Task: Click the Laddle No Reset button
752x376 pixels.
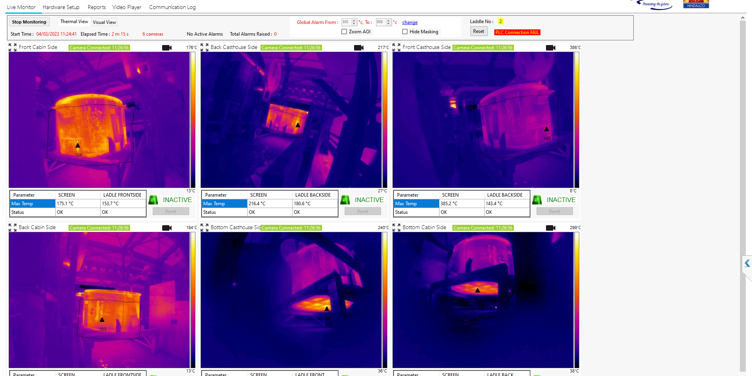Action: [479, 31]
